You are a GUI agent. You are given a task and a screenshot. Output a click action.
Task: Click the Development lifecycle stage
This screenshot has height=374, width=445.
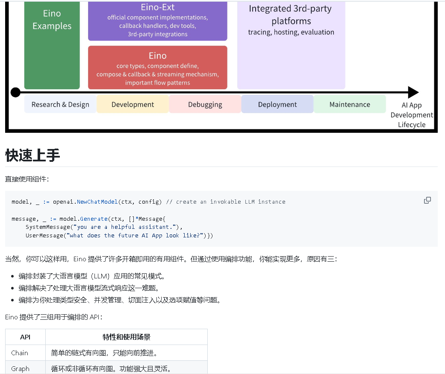pos(133,104)
